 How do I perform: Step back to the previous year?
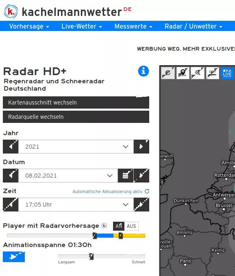[11, 147]
